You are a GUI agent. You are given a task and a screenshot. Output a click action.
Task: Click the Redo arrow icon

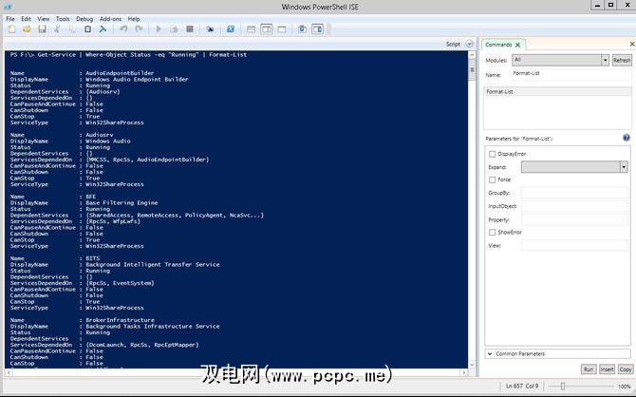(x=139, y=29)
